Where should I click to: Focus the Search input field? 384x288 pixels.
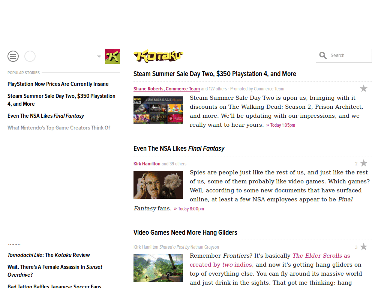coord(344,55)
